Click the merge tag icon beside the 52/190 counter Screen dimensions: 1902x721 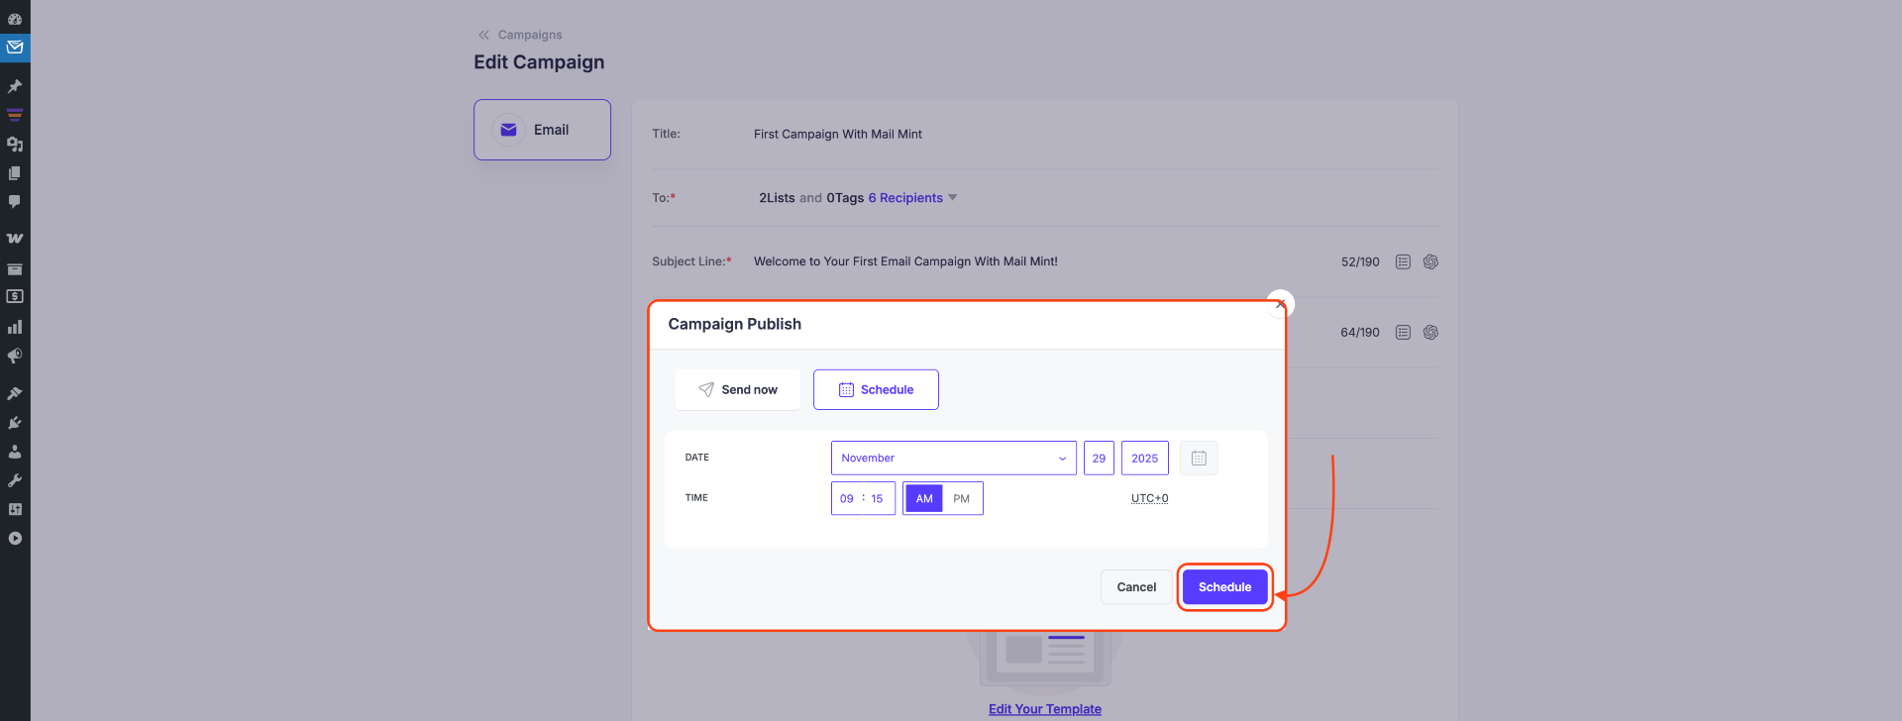click(1403, 261)
